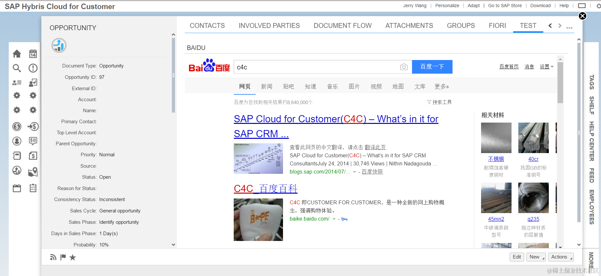This screenshot has width=601, height=276.
Task: Open the blank calendar icon in sidebar
Action: 17,188
